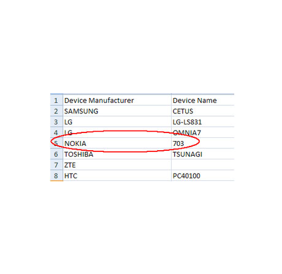282x274 pixels.
Task: Select row header 7
Action: (56, 165)
